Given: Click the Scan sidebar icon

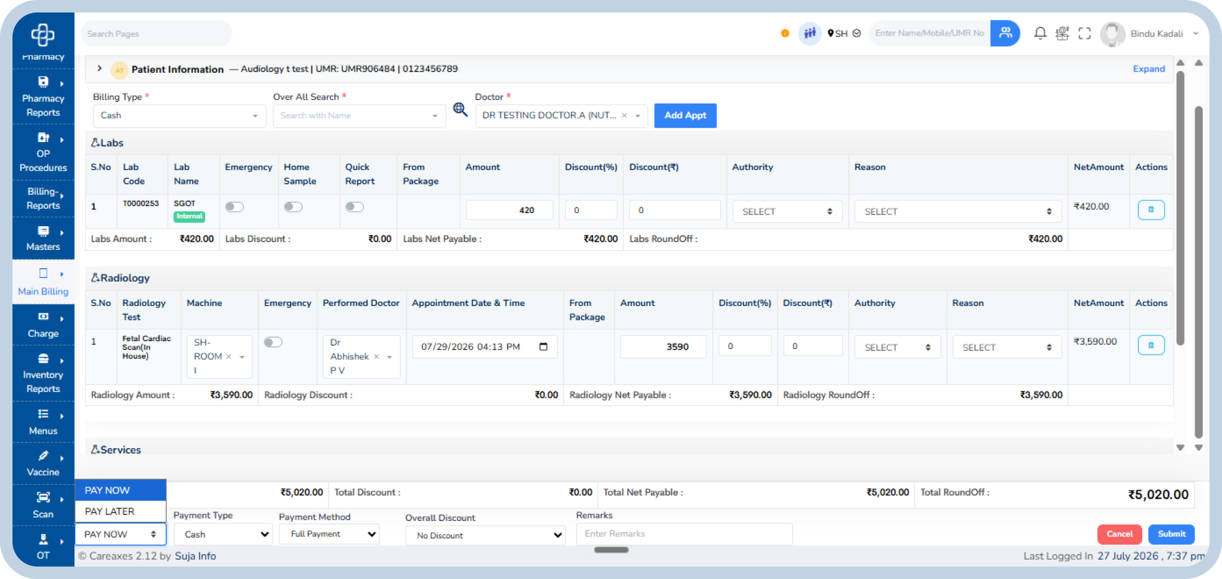Looking at the screenshot, I should coord(43,497).
